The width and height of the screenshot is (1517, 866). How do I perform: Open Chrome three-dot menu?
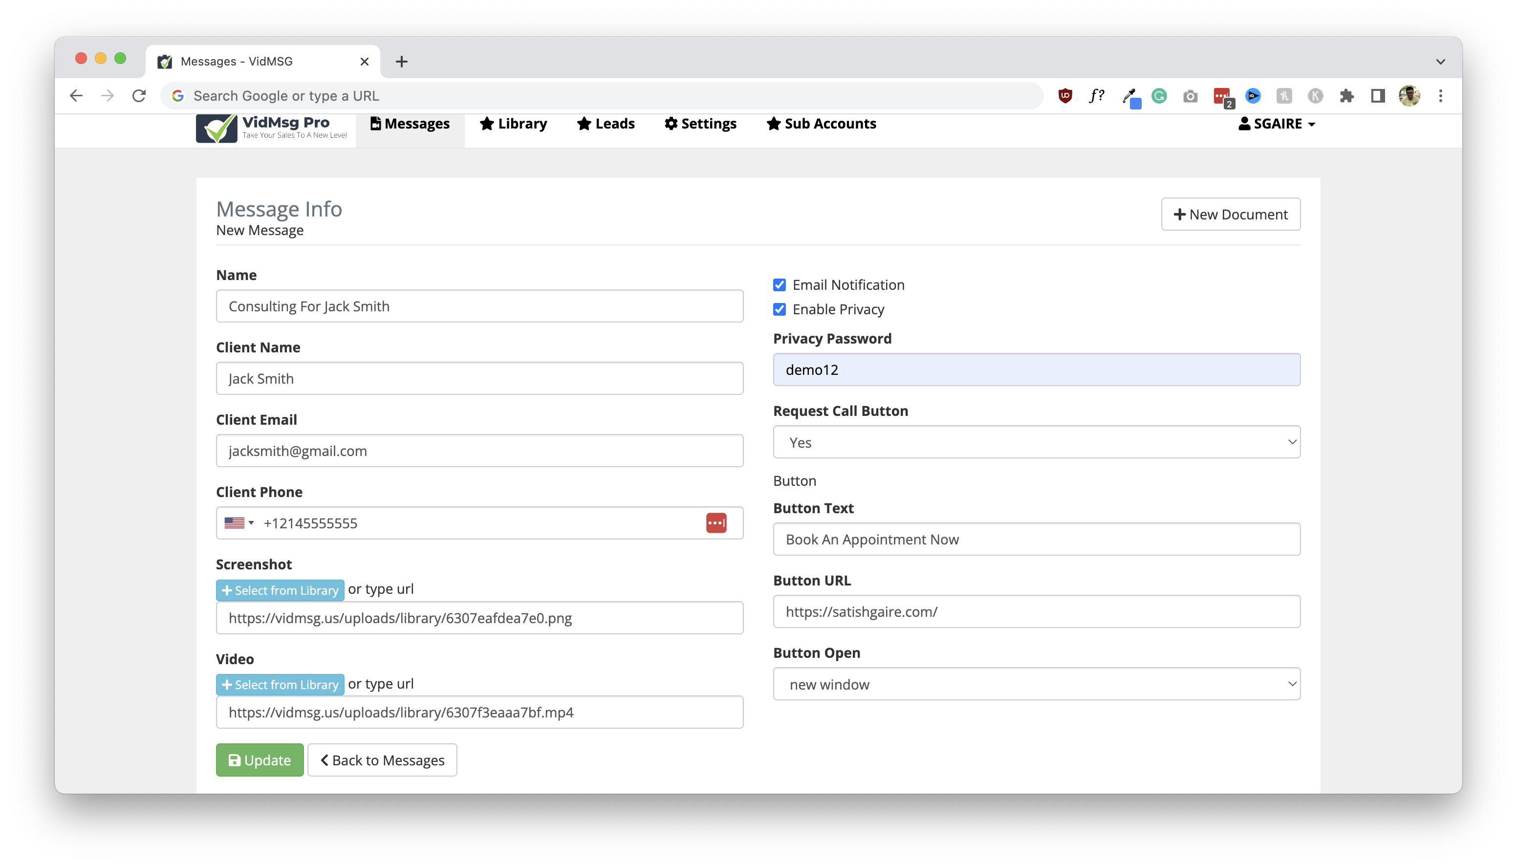pos(1441,96)
